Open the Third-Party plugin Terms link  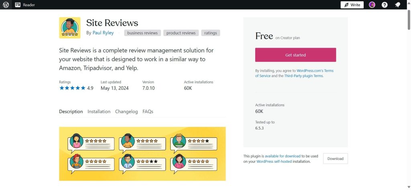304,76
